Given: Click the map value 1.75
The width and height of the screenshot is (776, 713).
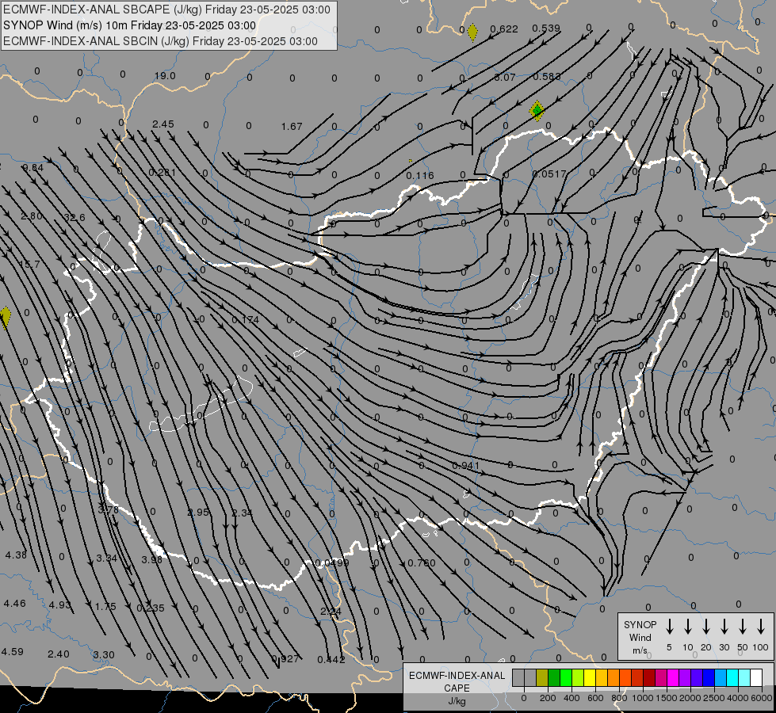Looking at the screenshot, I should [105, 606].
